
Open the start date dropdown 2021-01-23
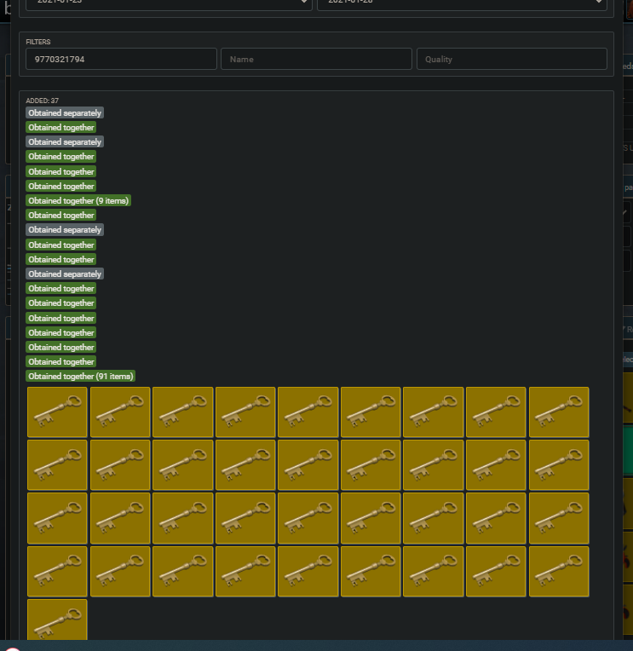coord(169,4)
